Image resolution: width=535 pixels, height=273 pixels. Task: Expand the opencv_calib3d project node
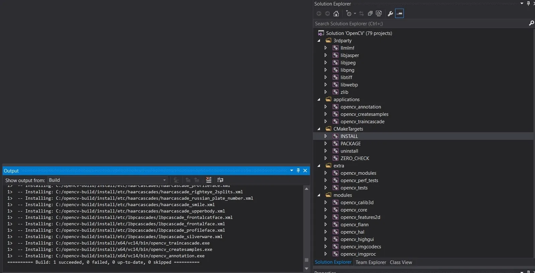click(x=325, y=202)
